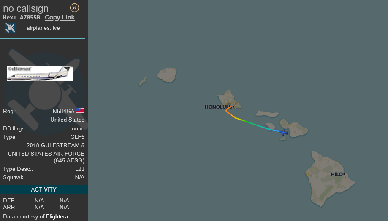388x221 pixels.
Task: Close the aircraft info panel
Action: pyautogui.click(x=74, y=8)
